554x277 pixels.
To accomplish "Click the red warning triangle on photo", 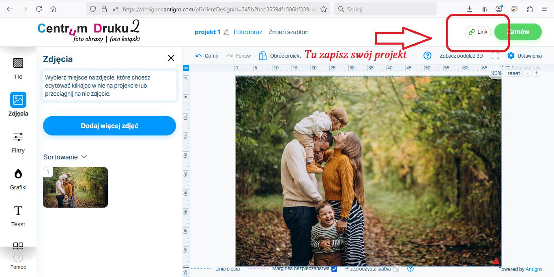I will pos(496,261).
